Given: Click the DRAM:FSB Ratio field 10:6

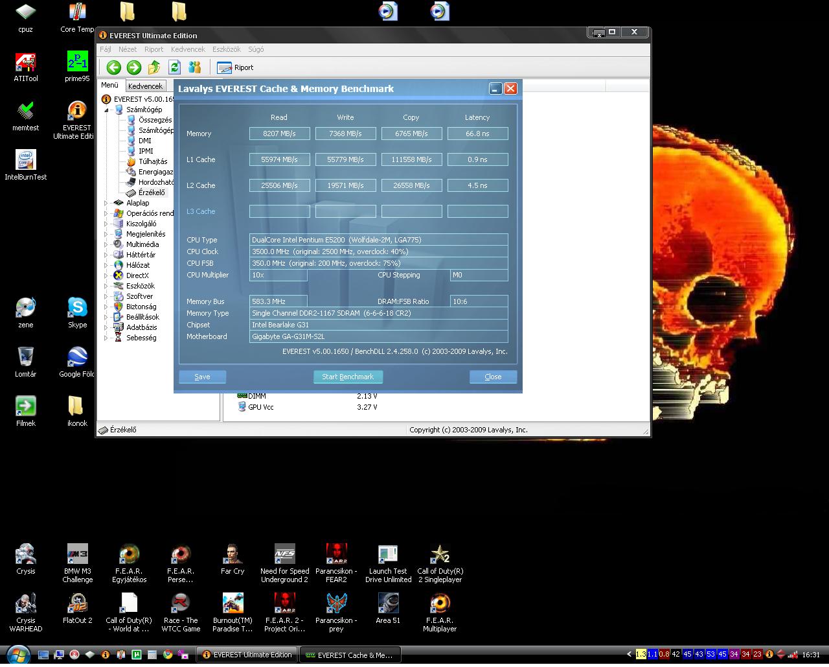Looking at the screenshot, I should click(x=479, y=301).
